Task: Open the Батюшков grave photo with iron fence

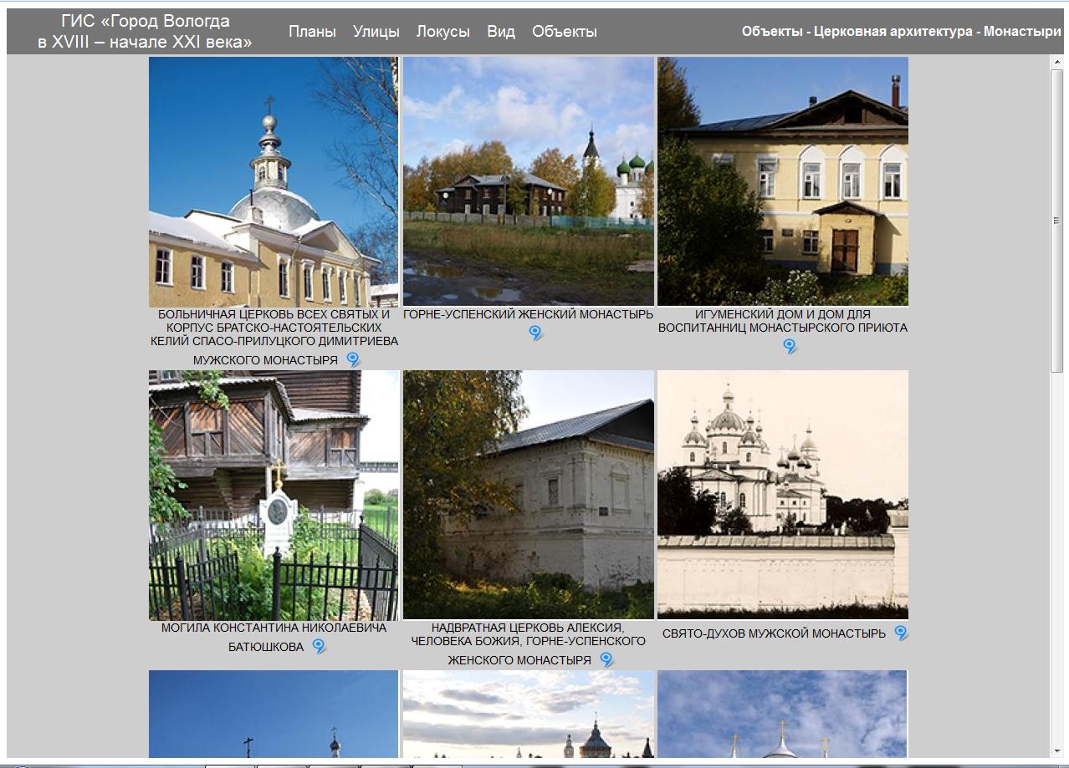Action: coord(274,495)
